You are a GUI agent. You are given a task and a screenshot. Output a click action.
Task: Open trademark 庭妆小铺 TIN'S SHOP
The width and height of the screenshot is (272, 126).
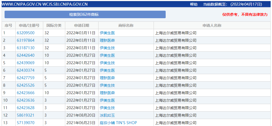click(118, 123)
